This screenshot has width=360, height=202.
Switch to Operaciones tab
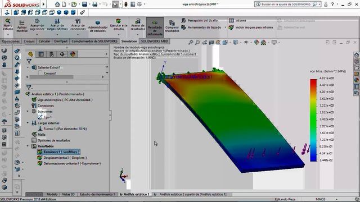(11, 41)
